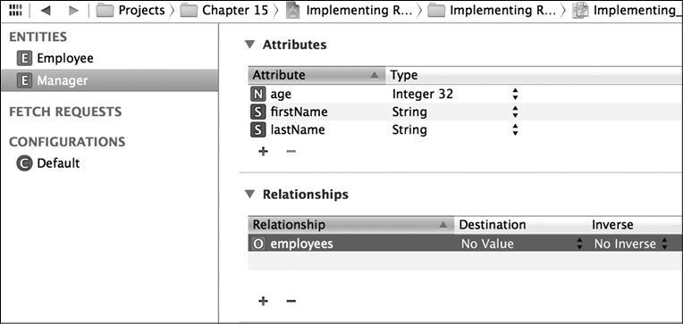Add a new relationship with plus
This screenshot has width=683, height=324.
click(263, 301)
